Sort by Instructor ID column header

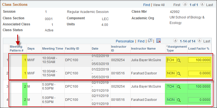coord(119,48)
